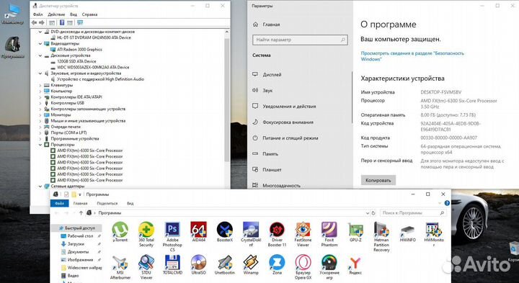Viewport: 519px width, 283px height.
Task: Switch to Поделиться tab in Explorer ribbon
Action: (107, 203)
